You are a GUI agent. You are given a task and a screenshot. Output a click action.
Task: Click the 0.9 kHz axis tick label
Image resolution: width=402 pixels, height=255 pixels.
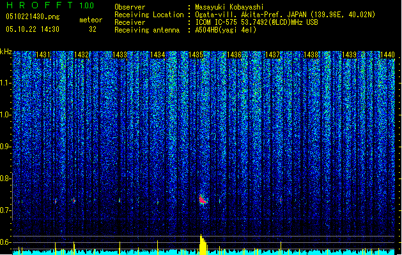[5, 147]
